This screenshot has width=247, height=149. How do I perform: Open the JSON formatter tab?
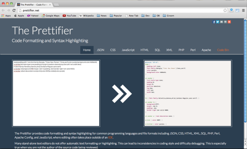click(x=100, y=50)
